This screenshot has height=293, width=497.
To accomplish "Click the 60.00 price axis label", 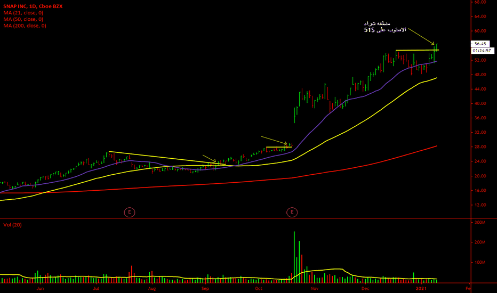I will tap(480, 31).
